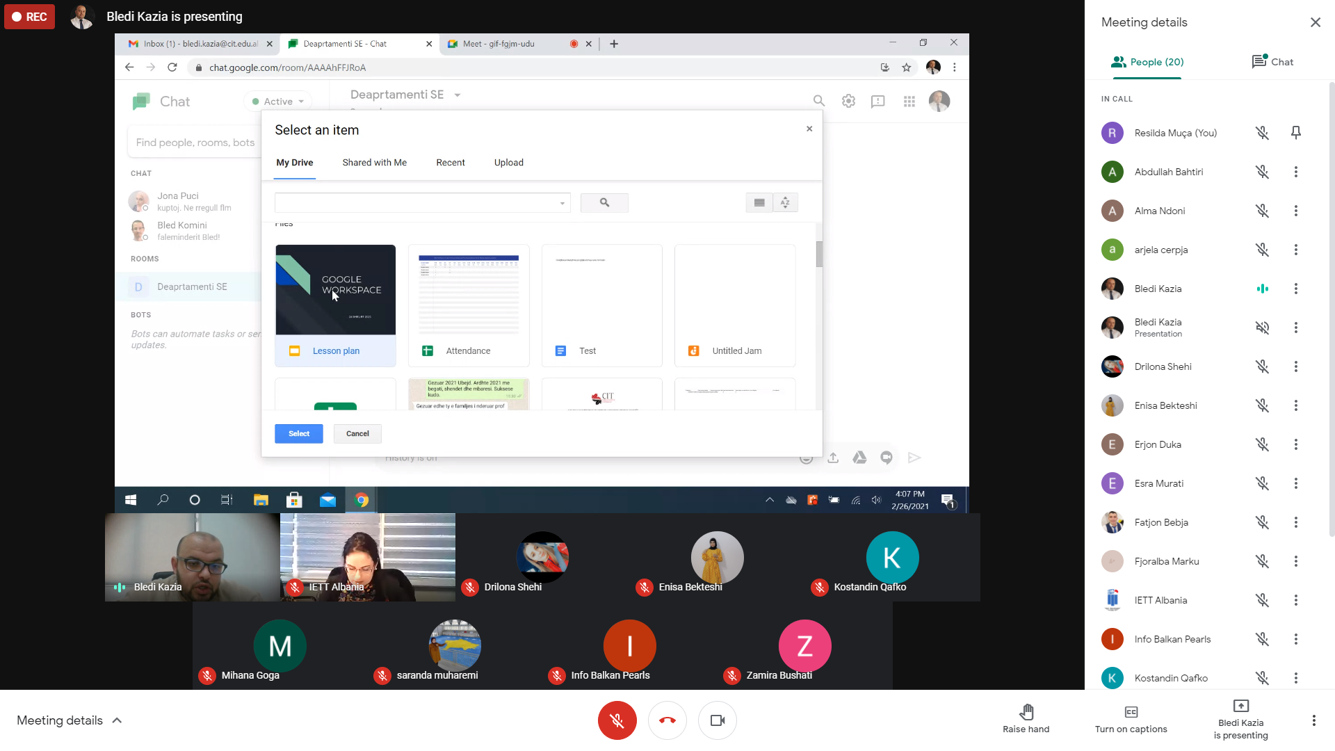The height and width of the screenshot is (751, 1335).
Task: Open more options for Abdullah Bahtiri
Action: click(x=1295, y=172)
